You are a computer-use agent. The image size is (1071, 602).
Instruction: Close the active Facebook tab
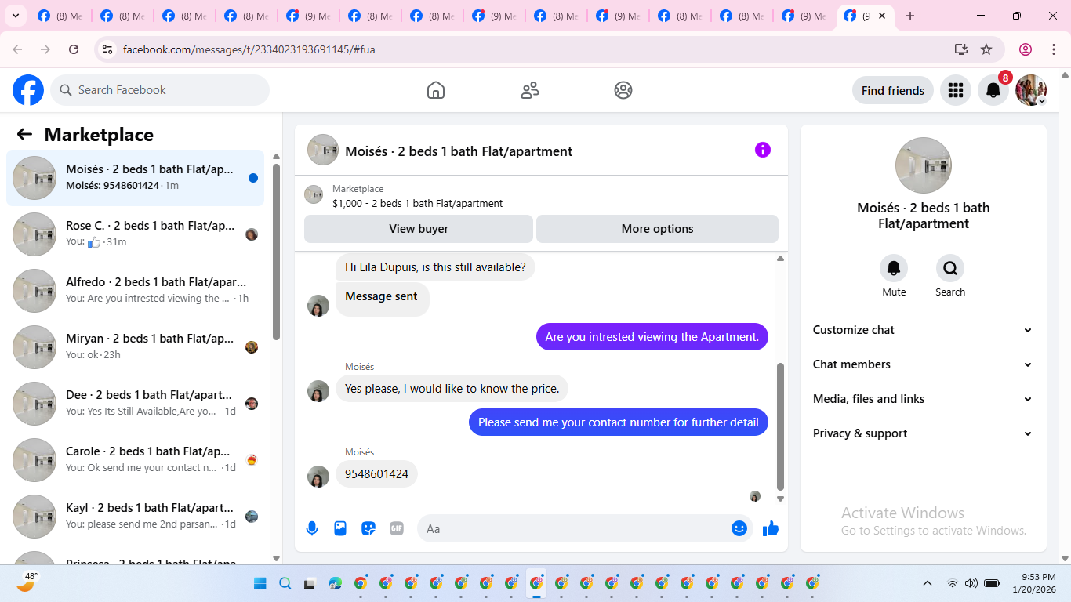(x=882, y=16)
